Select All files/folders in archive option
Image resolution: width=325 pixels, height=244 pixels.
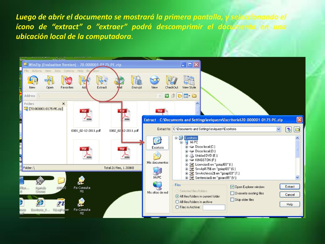(x=194, y=202)
